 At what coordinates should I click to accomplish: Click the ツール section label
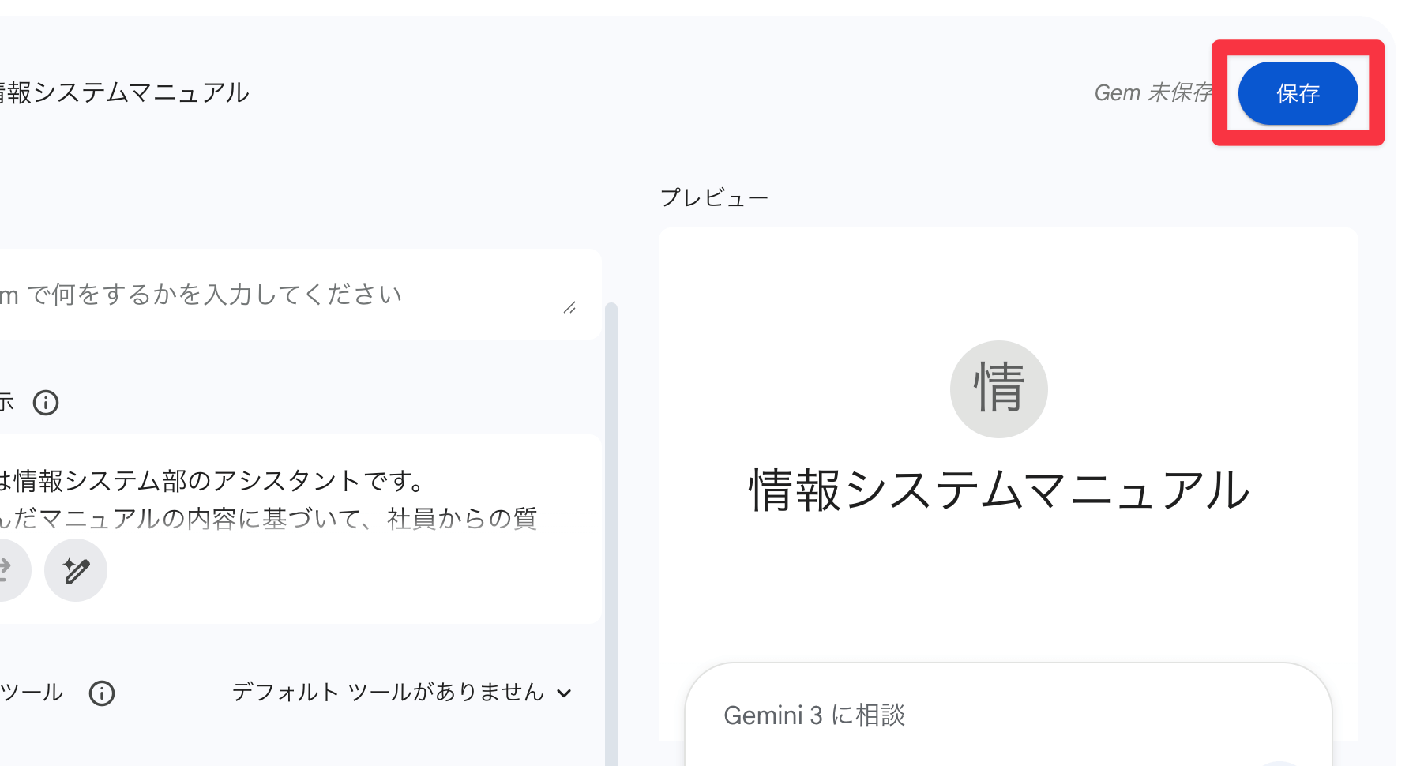pyautogui.click(x=32, y=693)
